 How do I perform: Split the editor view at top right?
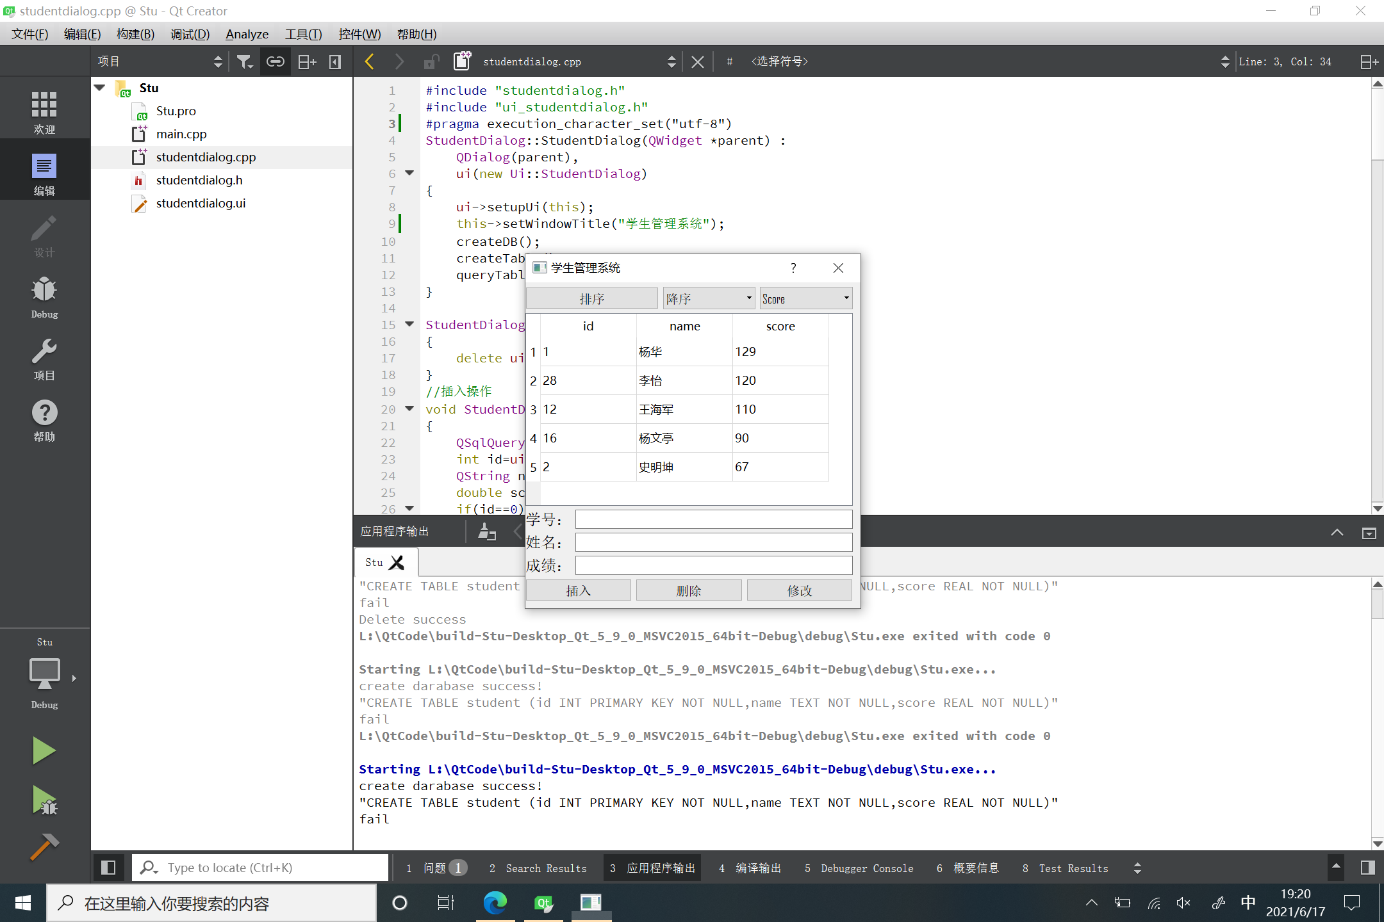point(1369,61)
